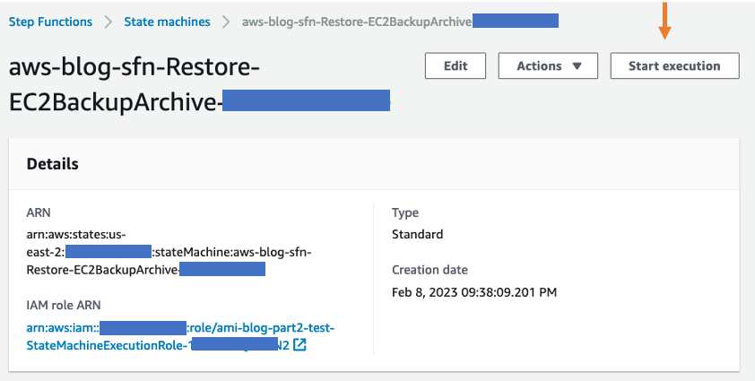
Task: Go to the Step Functions breadcrumb
Action: click(x=50, y=22)
